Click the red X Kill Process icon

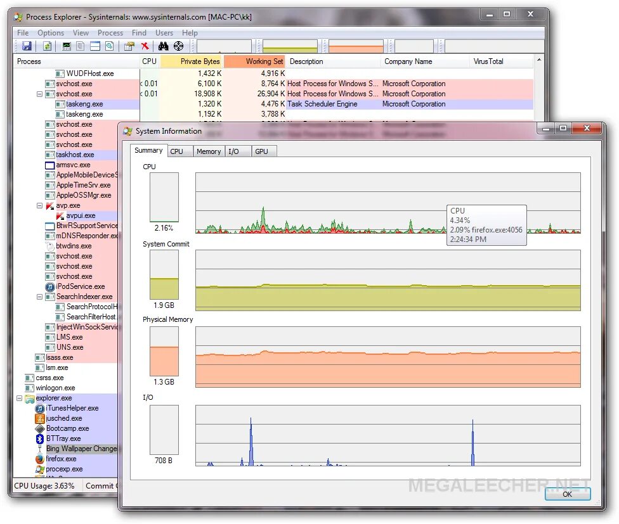coord(145,46)
